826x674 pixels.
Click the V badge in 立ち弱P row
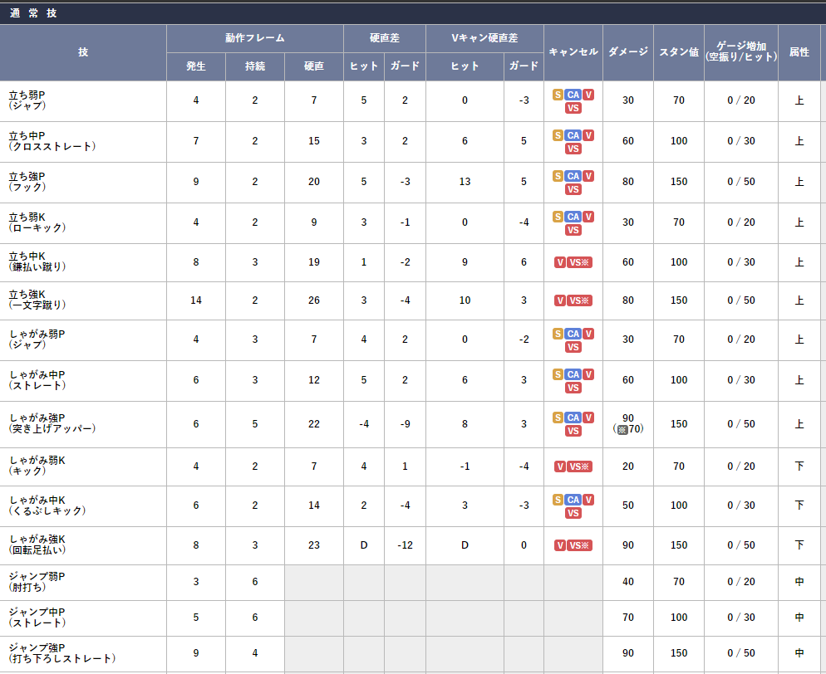tap(588, 95)
